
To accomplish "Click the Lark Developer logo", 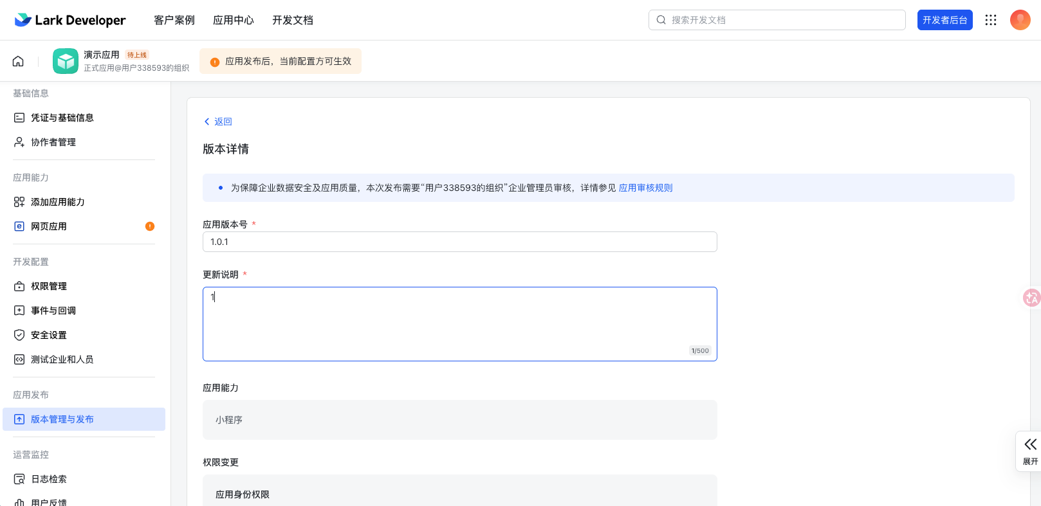I will (70, 20).
